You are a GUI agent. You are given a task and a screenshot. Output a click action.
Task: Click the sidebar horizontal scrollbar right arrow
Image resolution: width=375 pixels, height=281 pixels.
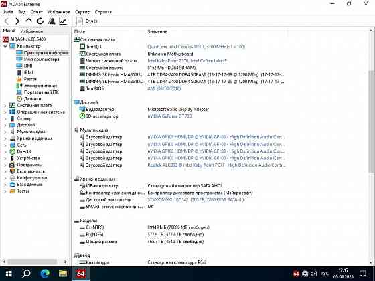(66, 262)
